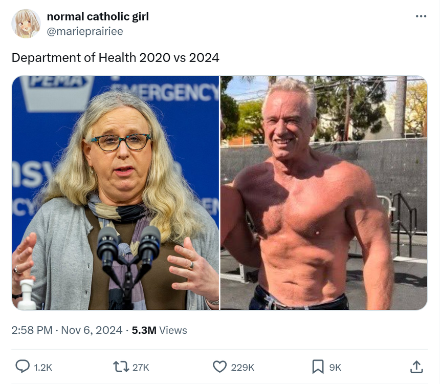Select the Department of Health tweet text
This screenshot has width=440, height=384.
(x=115, y=58)
